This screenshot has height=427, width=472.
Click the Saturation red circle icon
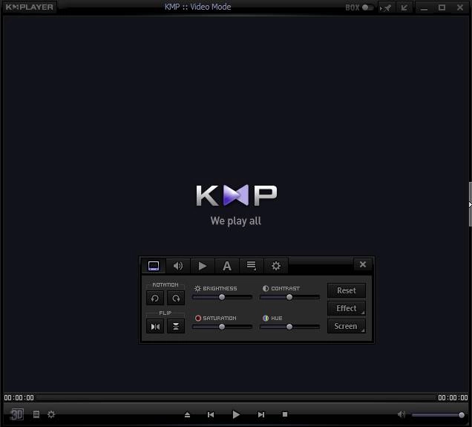(x=197, y=318)
